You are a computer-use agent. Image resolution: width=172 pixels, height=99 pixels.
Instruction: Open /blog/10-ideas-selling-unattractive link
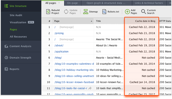pos(74,76)
